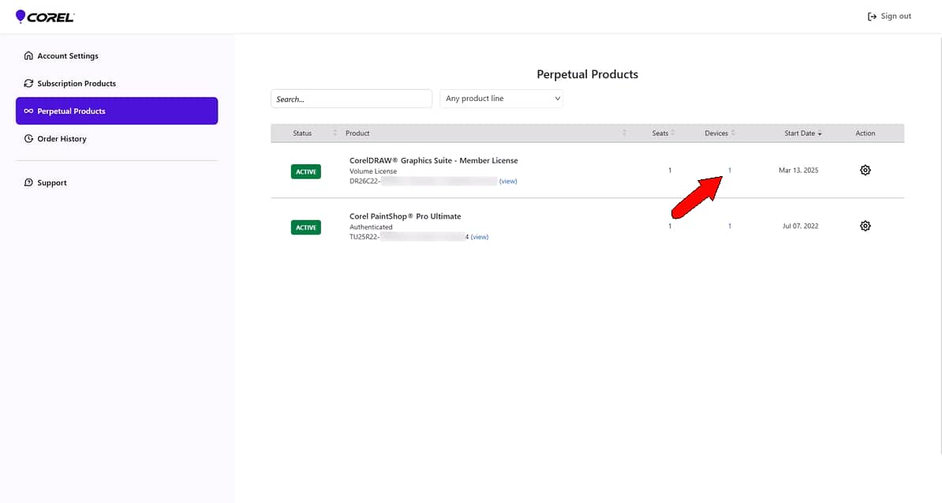Click the Action column header

[x=865, y=133]
